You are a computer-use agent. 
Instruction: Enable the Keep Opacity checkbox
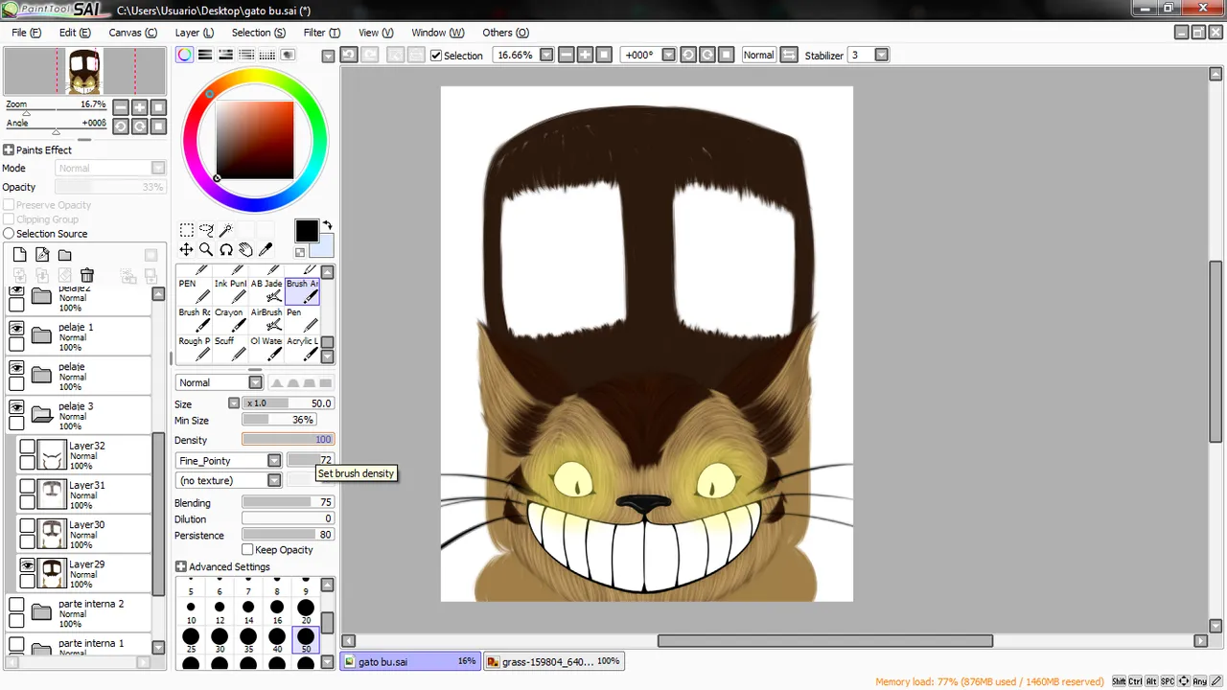tap(247, 549)
